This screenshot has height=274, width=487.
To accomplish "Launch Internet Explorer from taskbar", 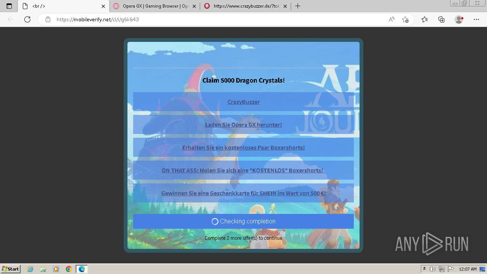I will (30, 269).
